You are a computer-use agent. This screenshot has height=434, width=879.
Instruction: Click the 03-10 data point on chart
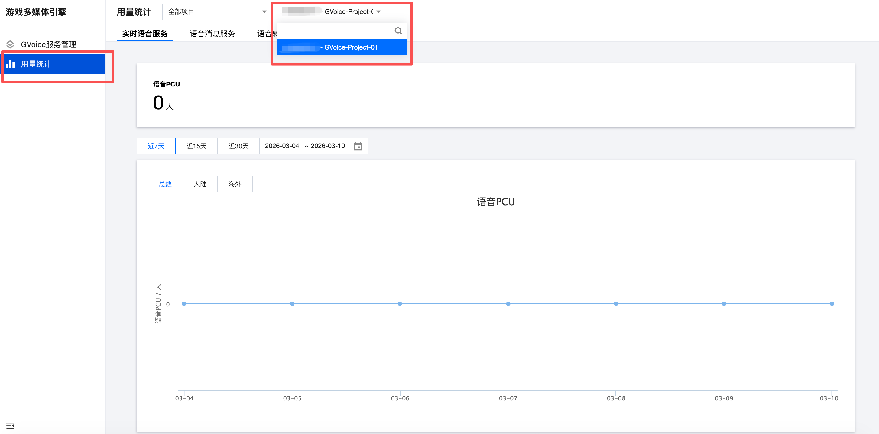click(x=832, y=304)
